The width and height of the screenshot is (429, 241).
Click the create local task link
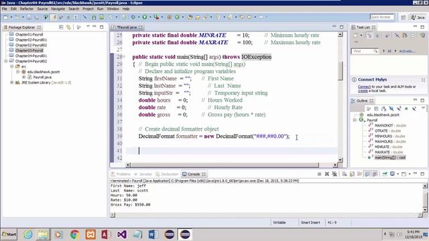pyautogui.click(x=363, y=91)
